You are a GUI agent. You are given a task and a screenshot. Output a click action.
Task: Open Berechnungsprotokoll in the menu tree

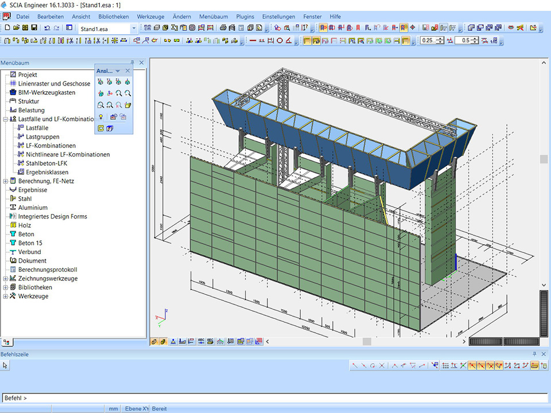48,270
